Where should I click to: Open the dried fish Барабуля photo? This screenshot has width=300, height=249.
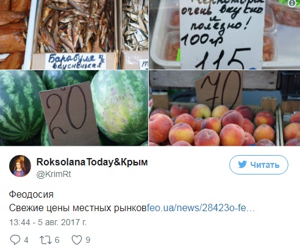[74, 35]
